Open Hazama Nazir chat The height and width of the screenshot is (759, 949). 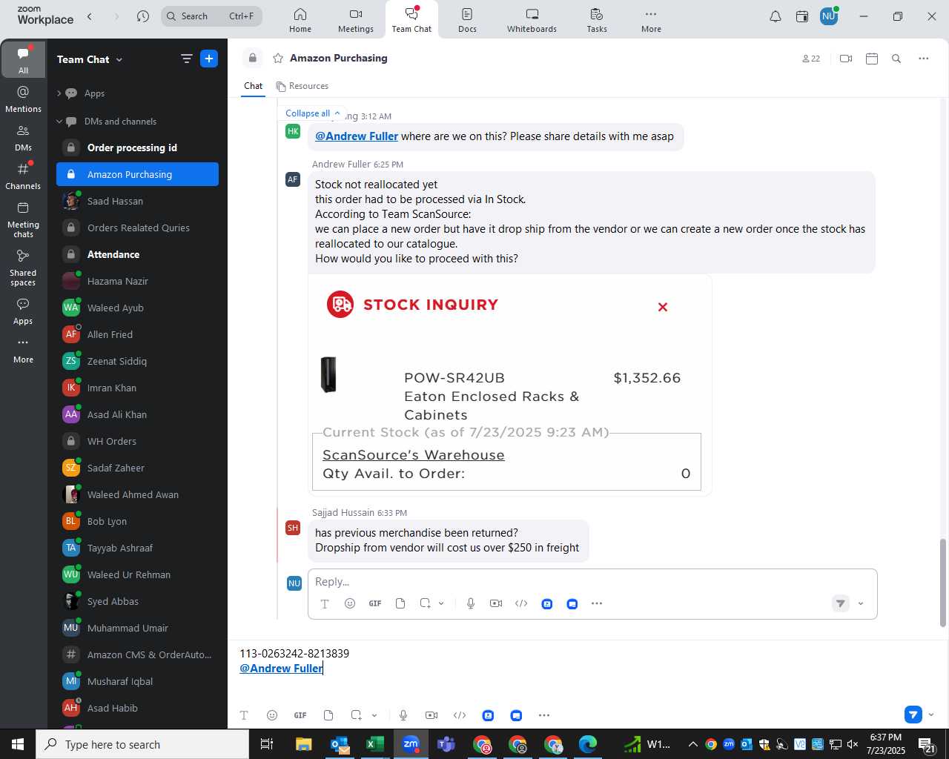tap(137, 281)
